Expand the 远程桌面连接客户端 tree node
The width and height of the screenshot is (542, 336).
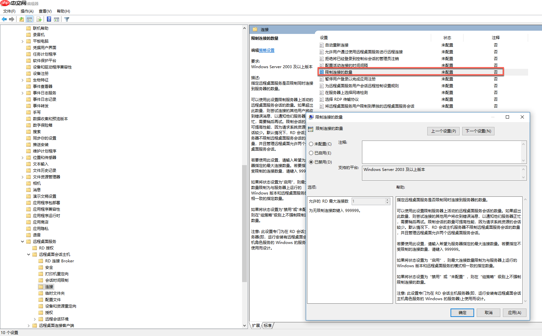tap(28, 326)
